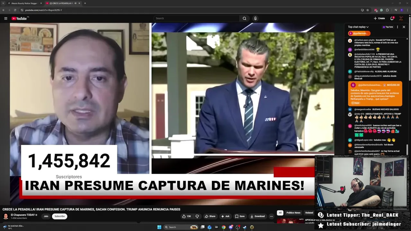The image size is (411, 231).
Task: Open the browser extensions puzzle icon
Action: click(387, 10)
